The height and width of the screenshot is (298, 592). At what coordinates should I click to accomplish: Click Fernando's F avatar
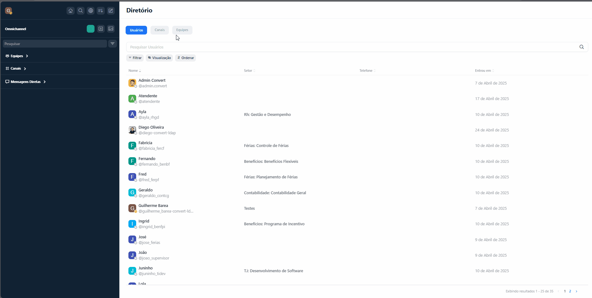point(132,161)
